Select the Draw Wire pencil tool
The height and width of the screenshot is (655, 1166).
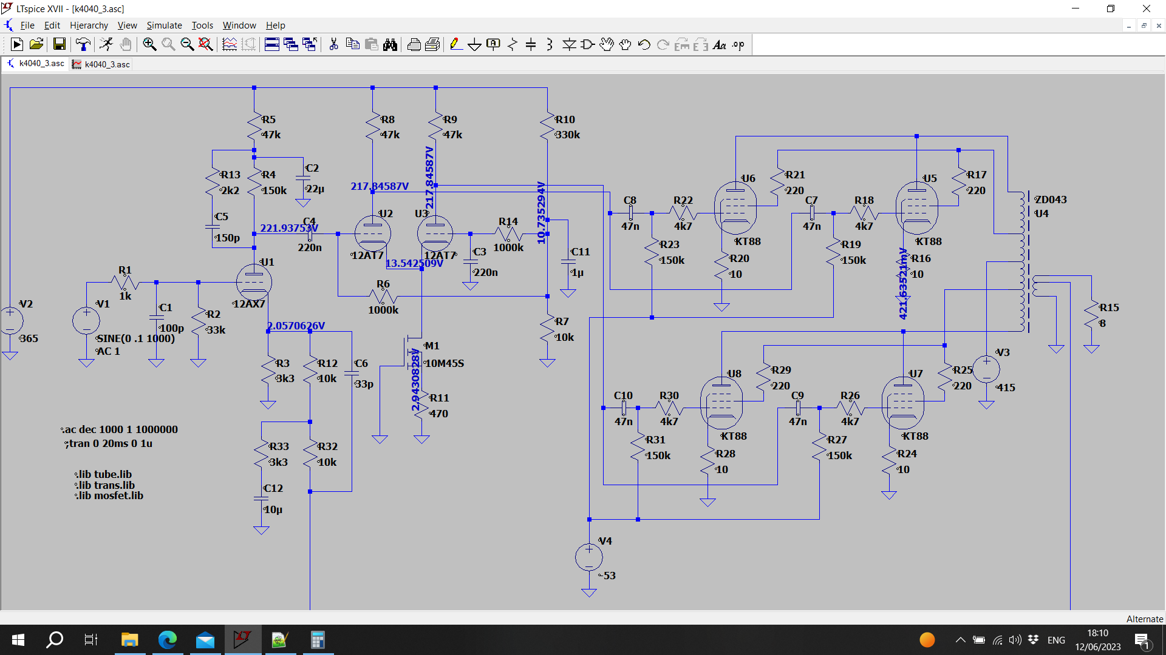tap(456, 44)
